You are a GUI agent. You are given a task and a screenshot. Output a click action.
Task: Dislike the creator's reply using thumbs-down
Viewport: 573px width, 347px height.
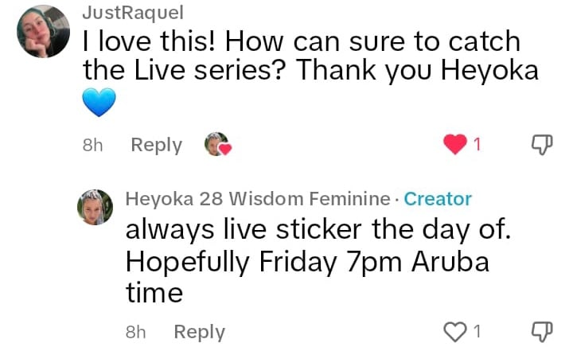tap(542, 332)
